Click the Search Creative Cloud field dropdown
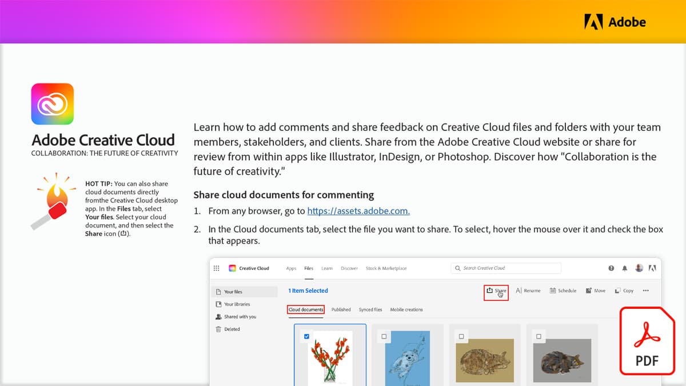This screenshot has width=686, height=386. tap(506, 268)
